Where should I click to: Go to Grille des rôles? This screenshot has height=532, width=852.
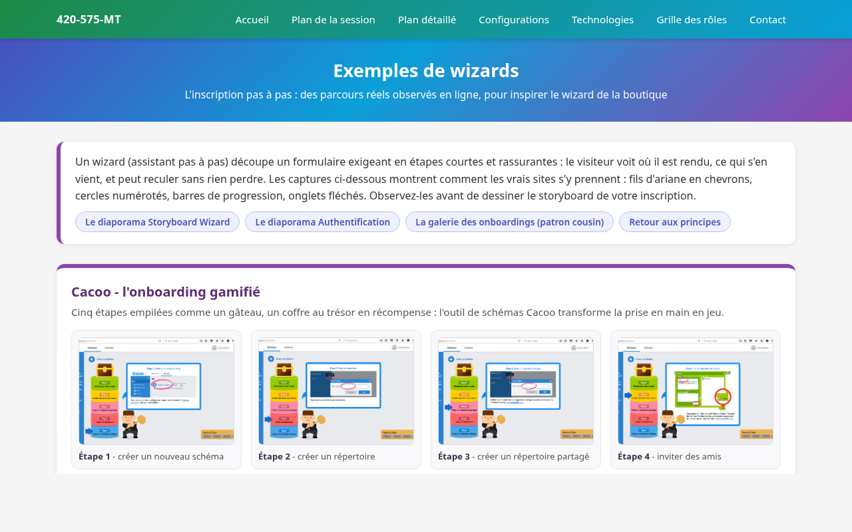tap(692, 19)
